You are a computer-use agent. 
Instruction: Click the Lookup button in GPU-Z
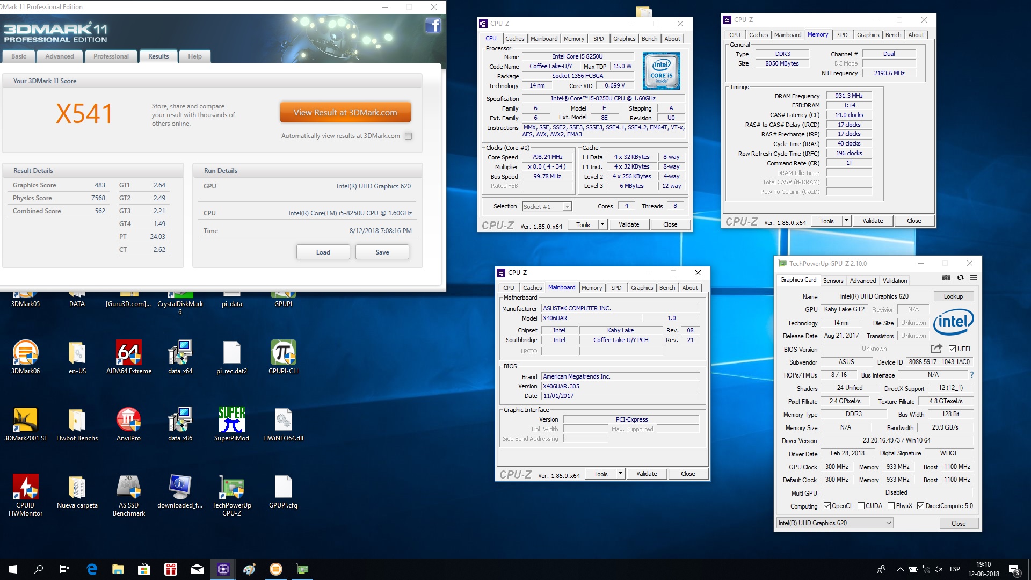[x=953, y=296]
